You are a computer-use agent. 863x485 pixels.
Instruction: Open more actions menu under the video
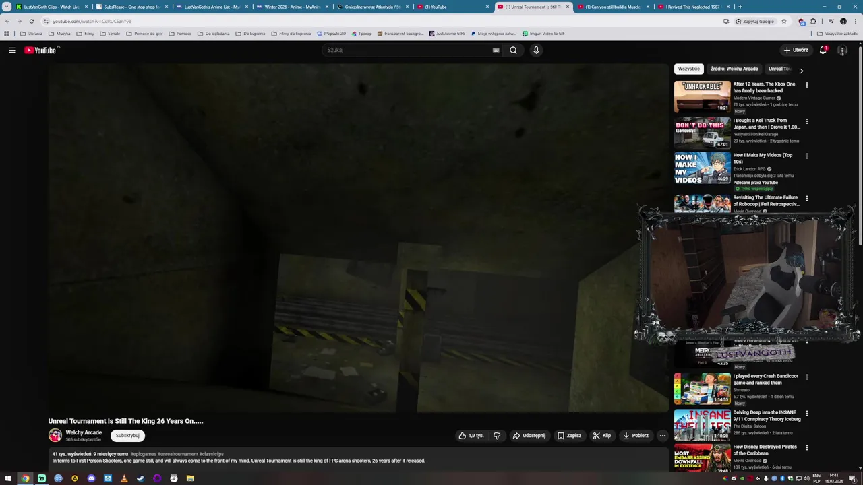pyautogui.click(x=662, y=436)
